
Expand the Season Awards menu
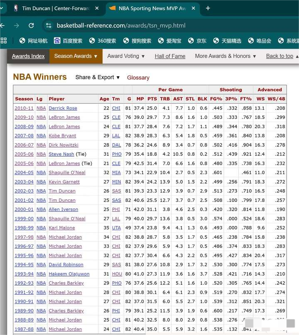click(x=76, y=56)
